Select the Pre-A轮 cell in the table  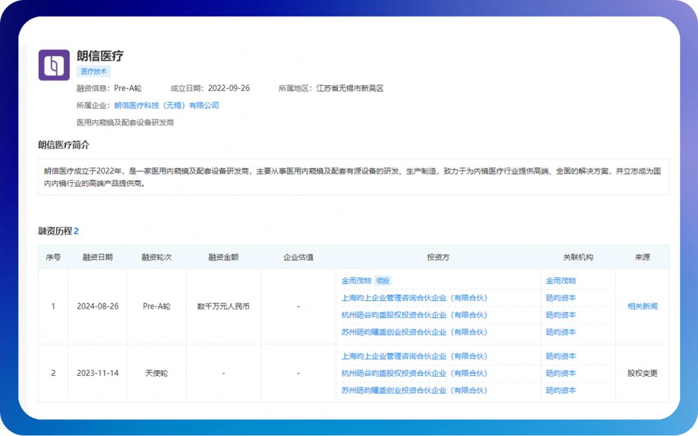click(x=156, y=306)
